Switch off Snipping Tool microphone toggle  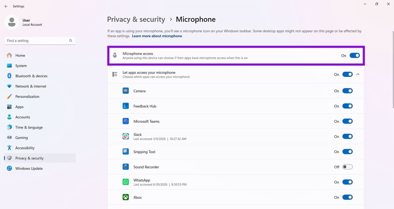[x=348, y=151]
